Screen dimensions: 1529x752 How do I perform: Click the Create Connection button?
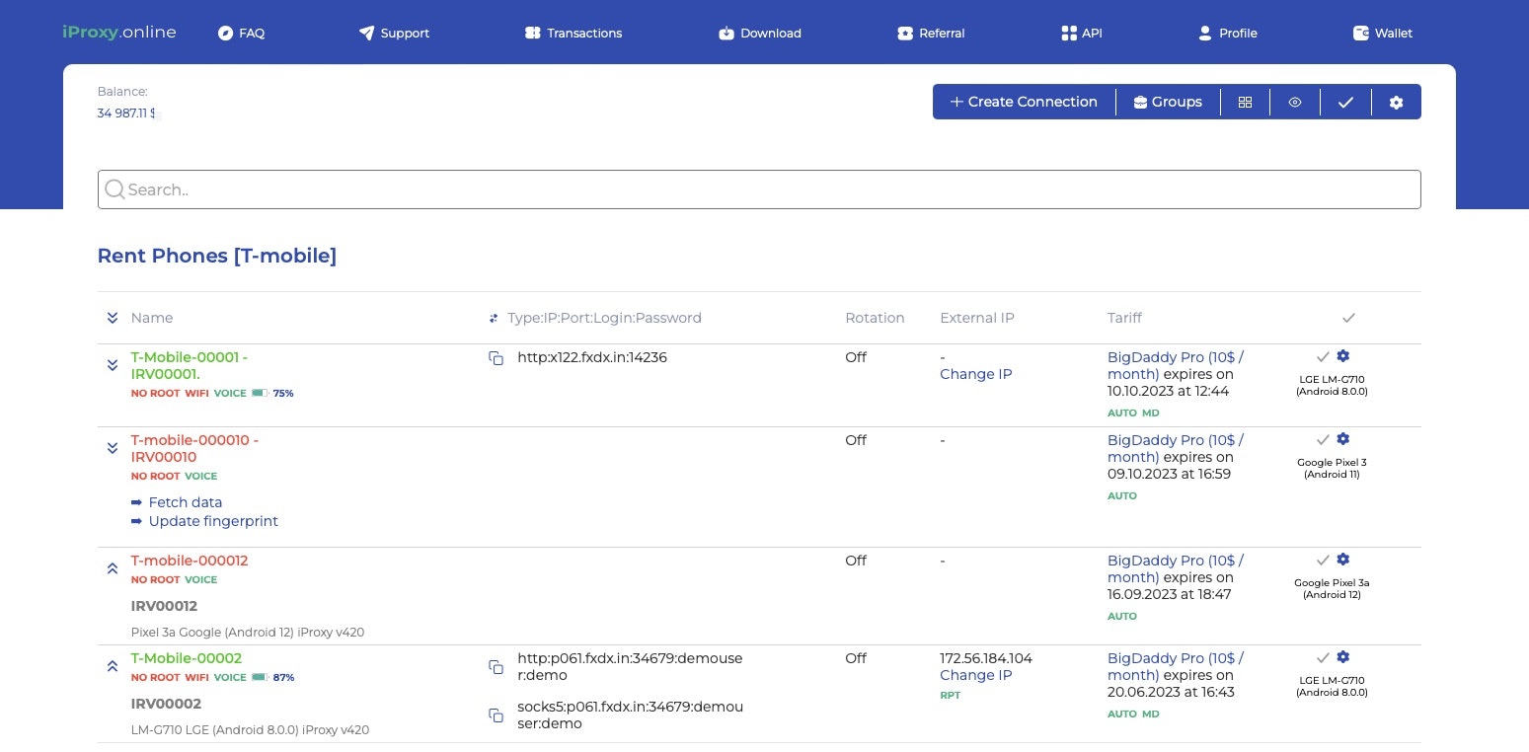point(1024,102)
